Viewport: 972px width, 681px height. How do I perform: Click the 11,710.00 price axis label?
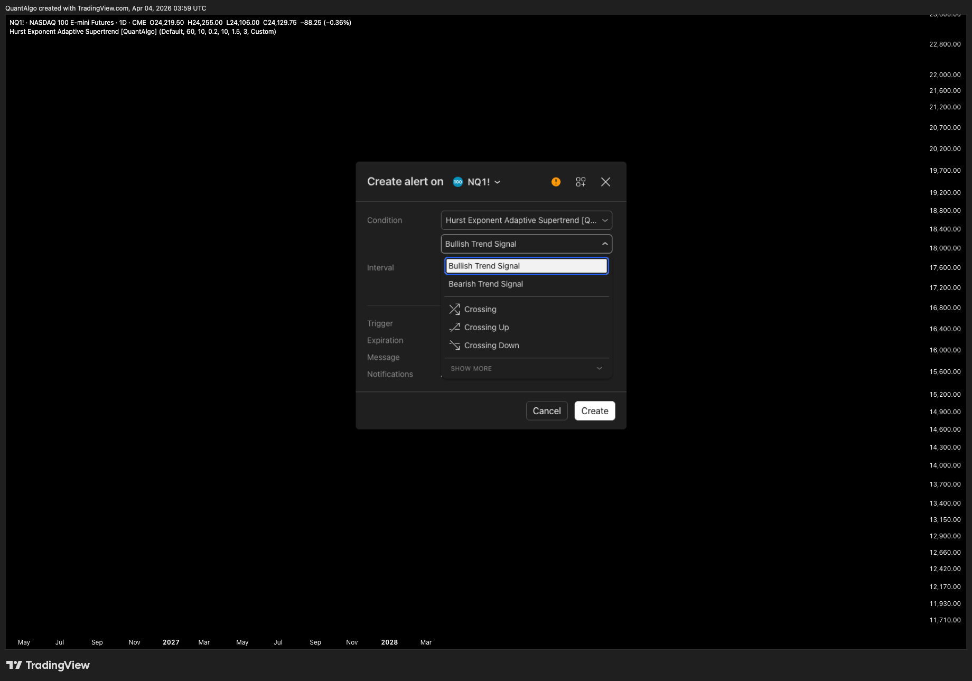click(x=945, y=620)
